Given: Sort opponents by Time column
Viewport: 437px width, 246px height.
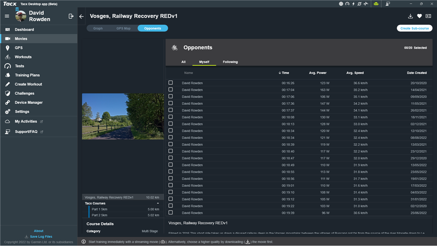Looking at the screenshot, I should pyautogui.click(x=284, y=73).
